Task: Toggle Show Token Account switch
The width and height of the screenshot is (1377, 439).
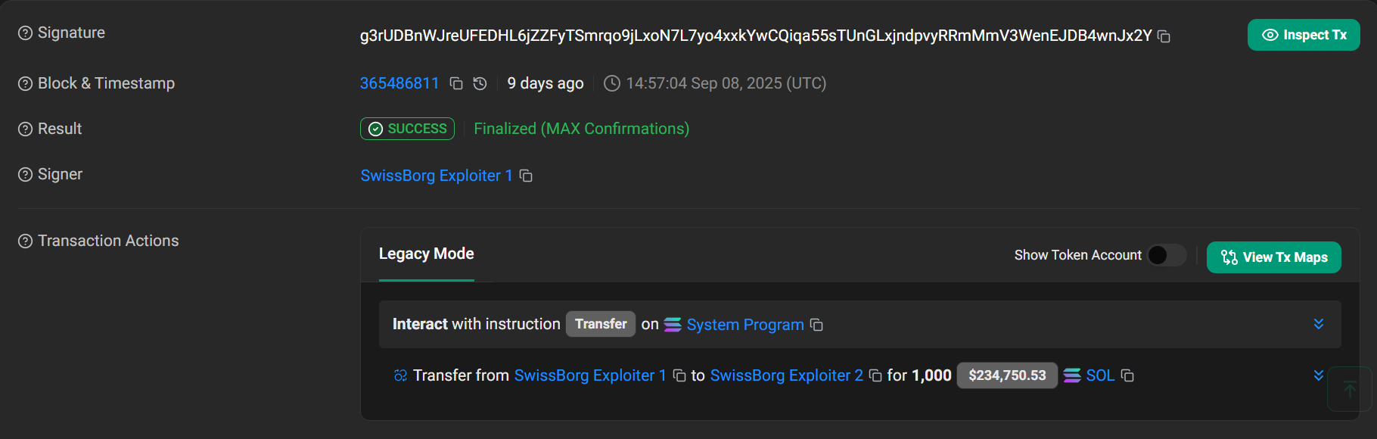Action: pyautogui.click(x=1167, y=255)
